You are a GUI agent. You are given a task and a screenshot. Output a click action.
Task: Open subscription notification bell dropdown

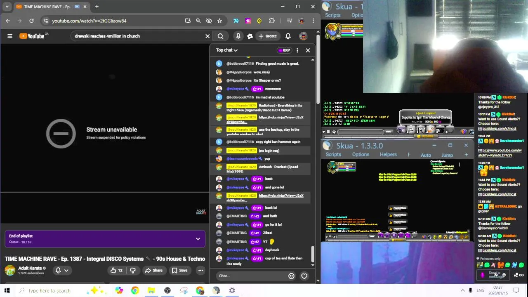pyautogui.click(x=62, y=271)
